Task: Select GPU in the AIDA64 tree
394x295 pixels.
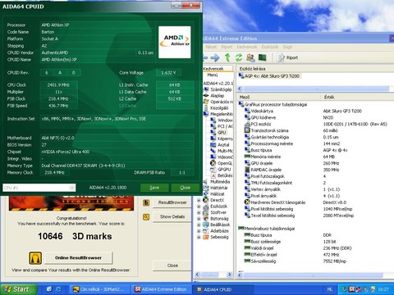Action: point(222,133)
